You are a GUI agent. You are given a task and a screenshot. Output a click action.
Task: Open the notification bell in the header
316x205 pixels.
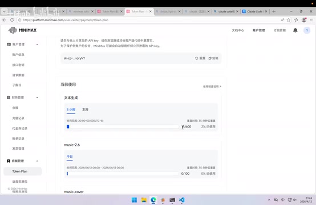(295, 30)
